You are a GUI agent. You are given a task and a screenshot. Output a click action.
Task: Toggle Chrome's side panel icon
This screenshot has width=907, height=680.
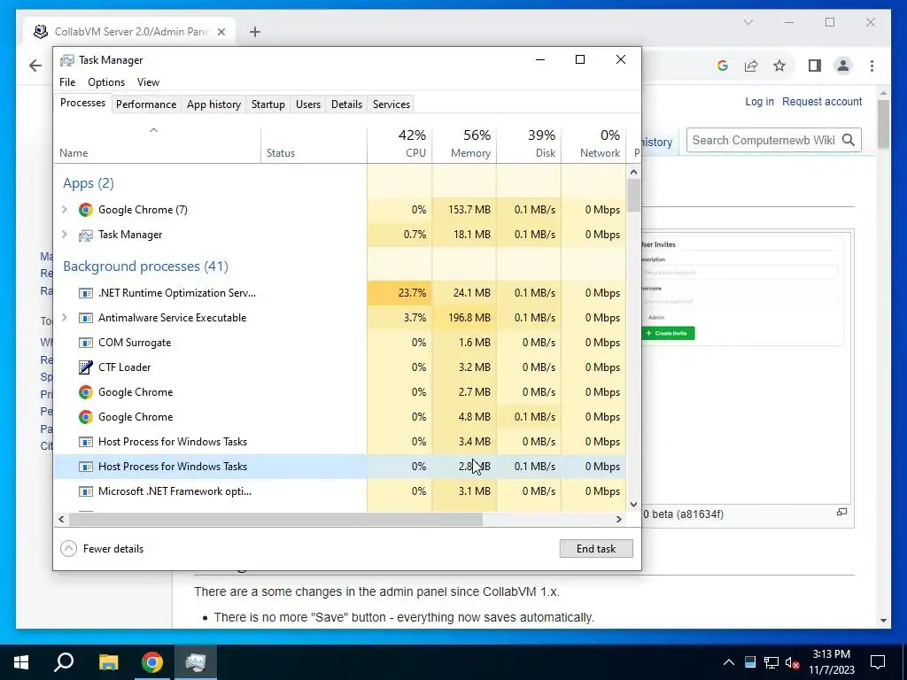tap(815, 66)
